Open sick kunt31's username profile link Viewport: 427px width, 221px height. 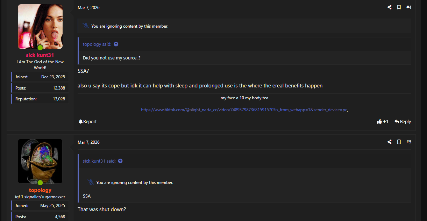click(40, 55)
